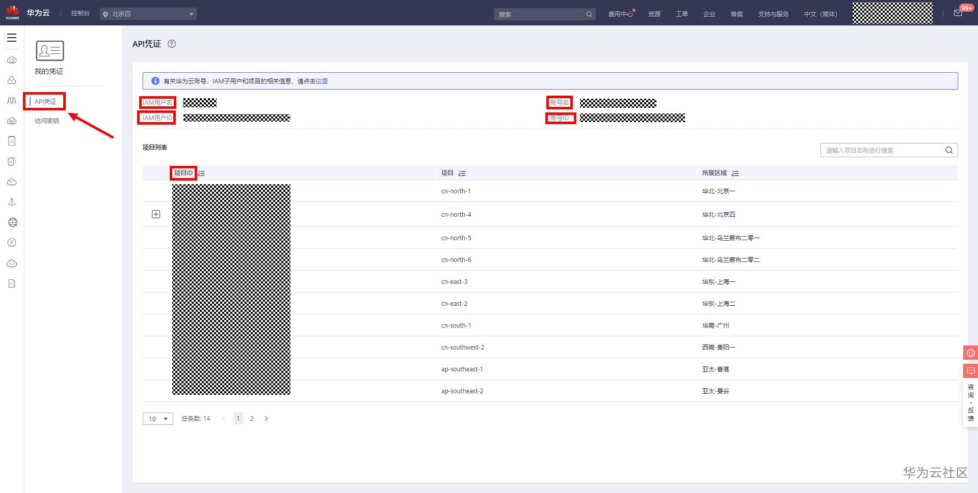The height and width of the screenshot is (493, 978).
Task: Click the project search magnifier icon
Action: click(949, 150)
